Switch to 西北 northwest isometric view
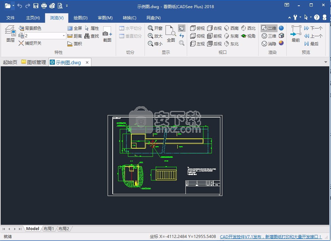Image resolution: width=331 pixels, height=241 pixels. pyautogui.click(x=248, y=28)
